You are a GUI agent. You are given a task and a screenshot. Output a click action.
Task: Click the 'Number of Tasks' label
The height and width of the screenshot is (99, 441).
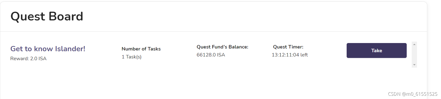[141, 49]
